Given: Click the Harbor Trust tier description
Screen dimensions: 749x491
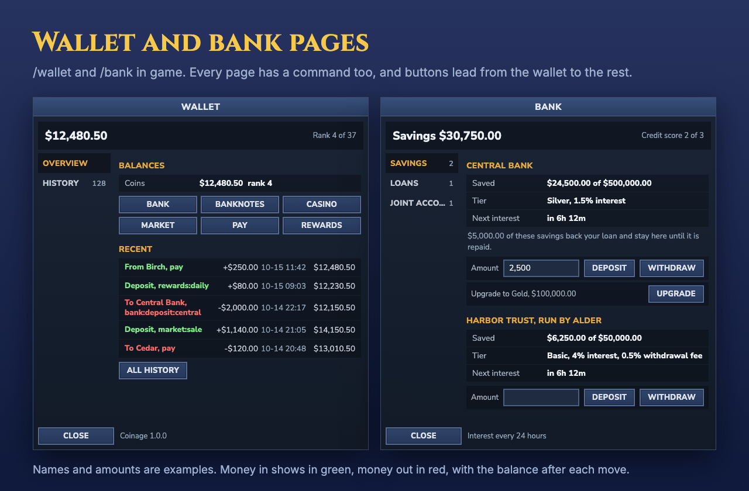Looking at the screenshot, I should [625, 356].
